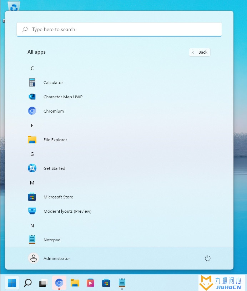The image size is (247, 291).
Task: Click the 'Notepad' label text
Action: pos(52,240)
